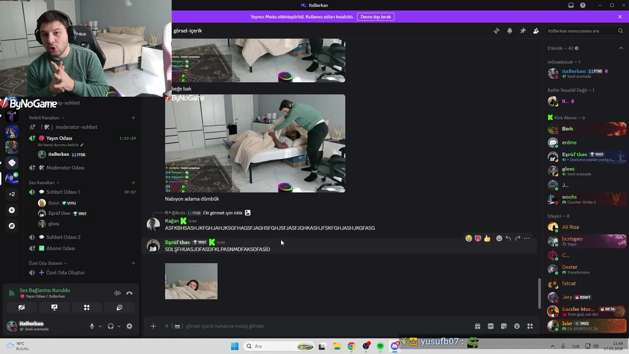Open Windows Start menu

tap(235, 346)
